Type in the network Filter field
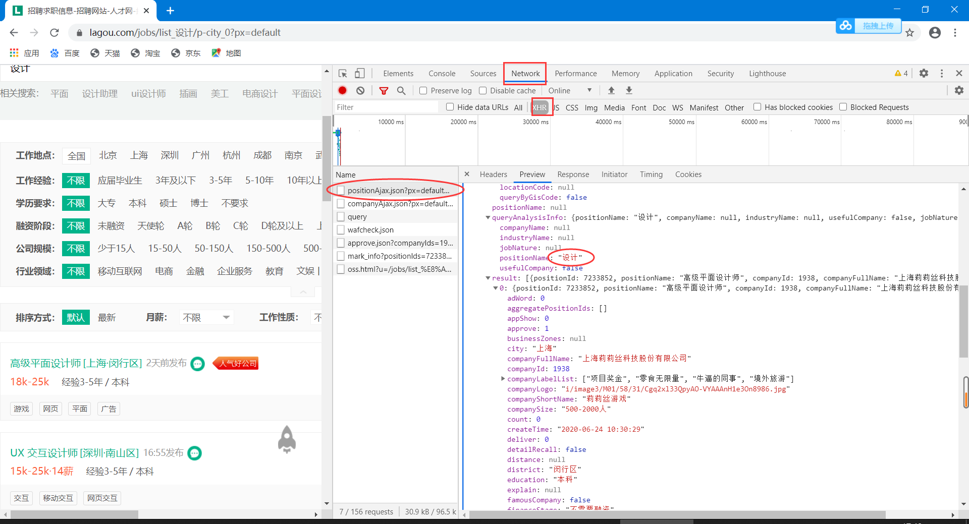Viewport: 969px width, 524px height. (387, 107)
